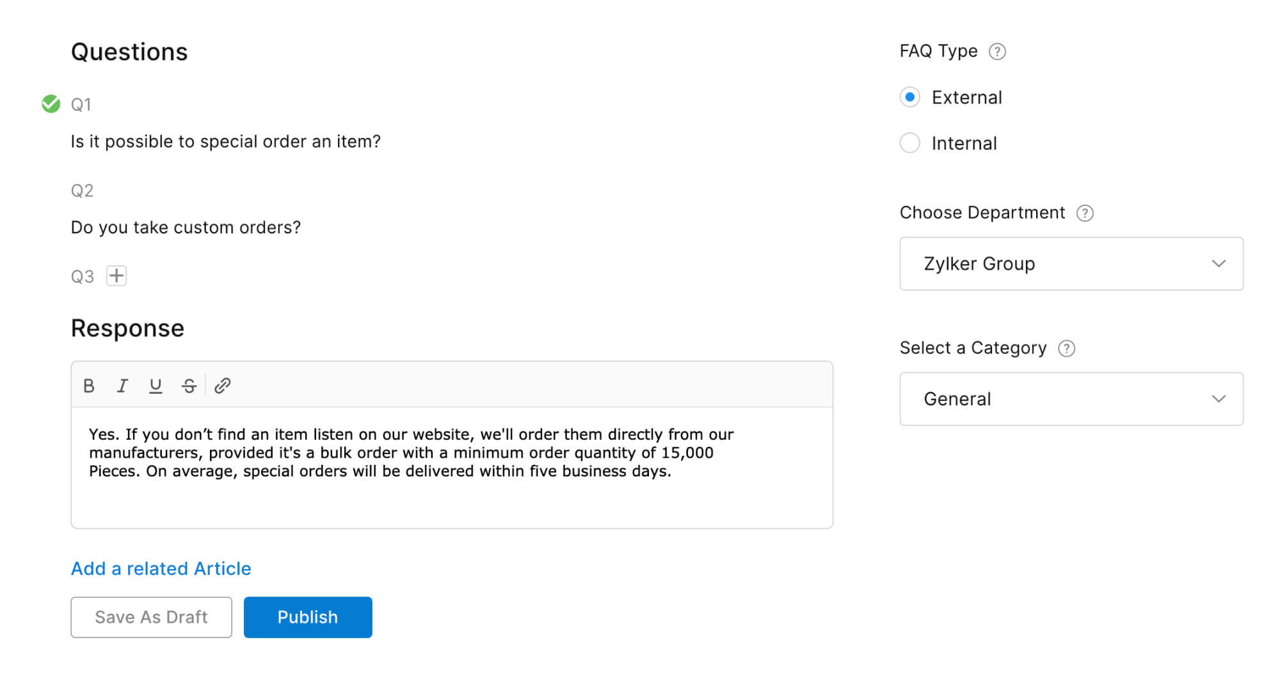Click the Add a related Article link
1280x697 pixels.
click(161, 567)
